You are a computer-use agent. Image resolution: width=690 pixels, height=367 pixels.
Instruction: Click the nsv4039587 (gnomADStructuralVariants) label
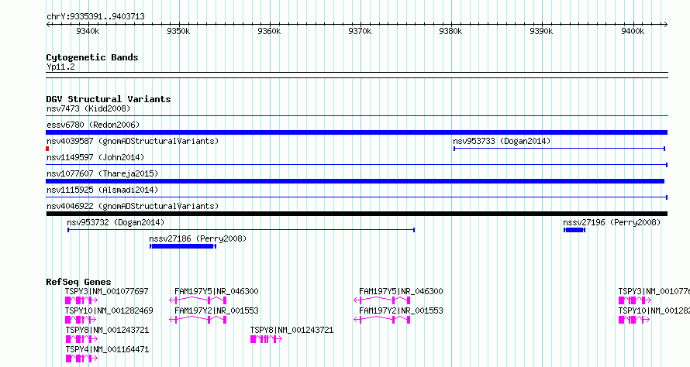click(133, 141)
